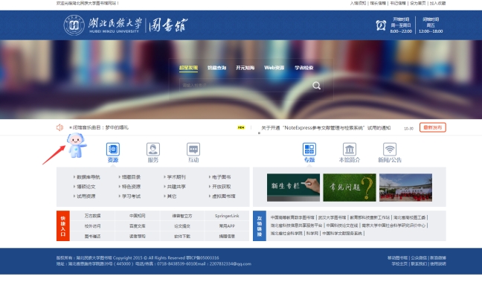This screenshot has height=288, width=482.
Task: Switch to the 开元知海 search tab
Action: [245, 68]
